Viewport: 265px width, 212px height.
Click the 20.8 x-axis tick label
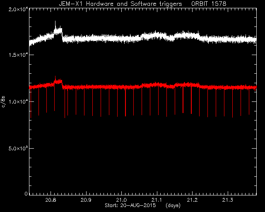pos(51,200)
